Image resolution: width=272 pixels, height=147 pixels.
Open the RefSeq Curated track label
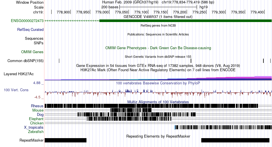pos(30,30)
